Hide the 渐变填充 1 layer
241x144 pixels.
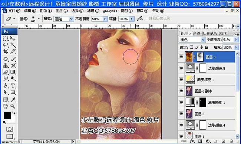click(x=181, y=79)
